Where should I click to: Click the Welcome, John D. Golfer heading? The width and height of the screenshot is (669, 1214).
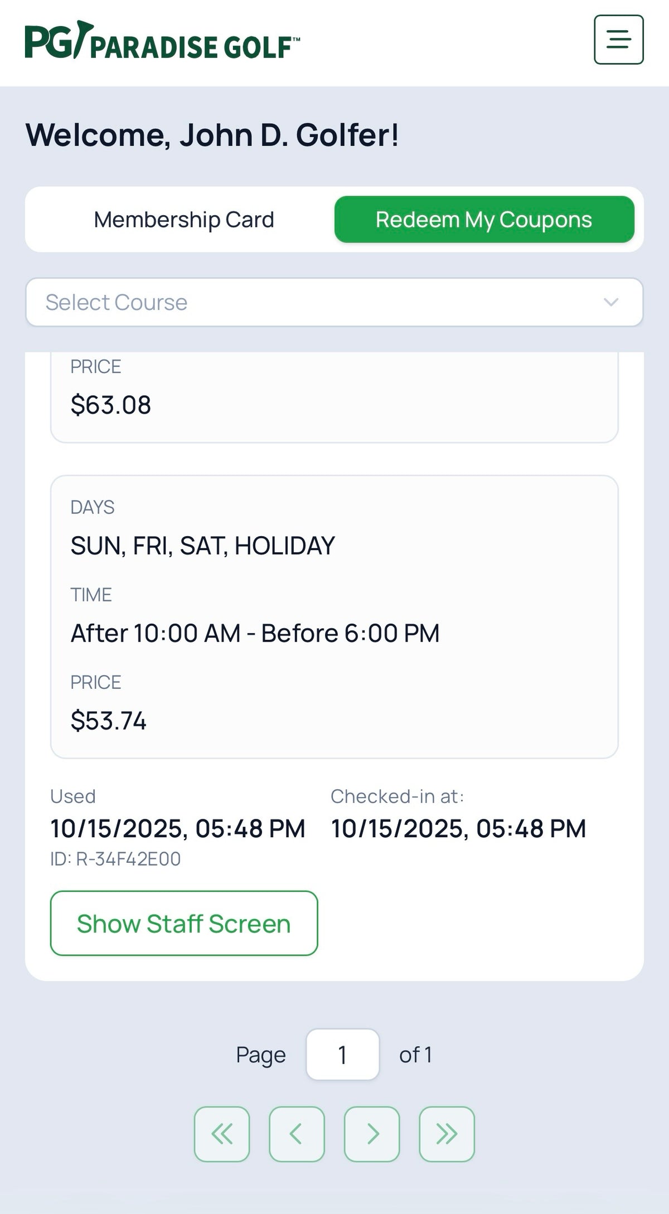(212, 135)
